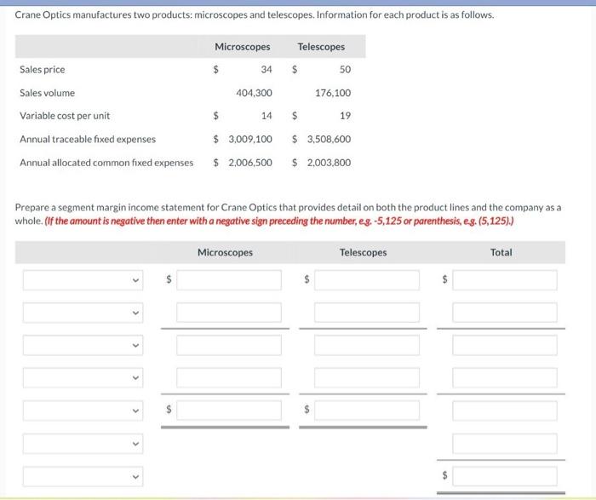Screen dimensions: 596x500
Task: Click fifth-row Telescopes amount field
Action: click(x=367, y=411)
